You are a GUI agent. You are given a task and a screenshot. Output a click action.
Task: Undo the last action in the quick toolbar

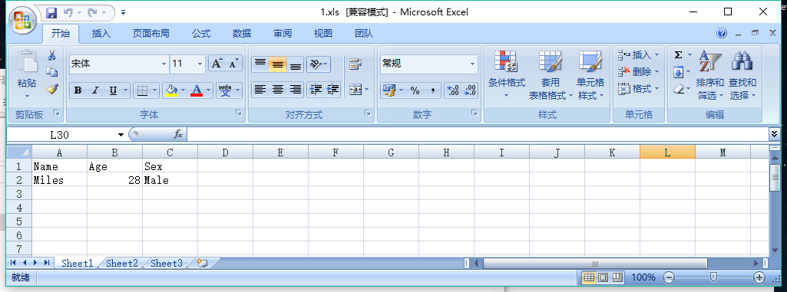68,12
